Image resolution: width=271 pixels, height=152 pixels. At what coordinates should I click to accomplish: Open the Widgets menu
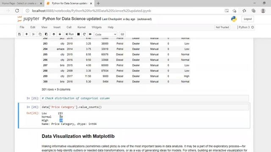coord(97,27)
